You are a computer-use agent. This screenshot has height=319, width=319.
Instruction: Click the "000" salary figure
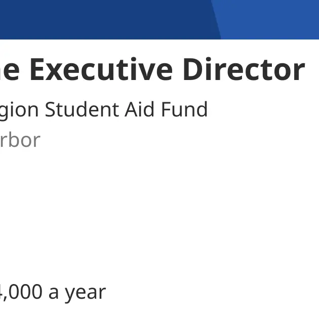25,292
